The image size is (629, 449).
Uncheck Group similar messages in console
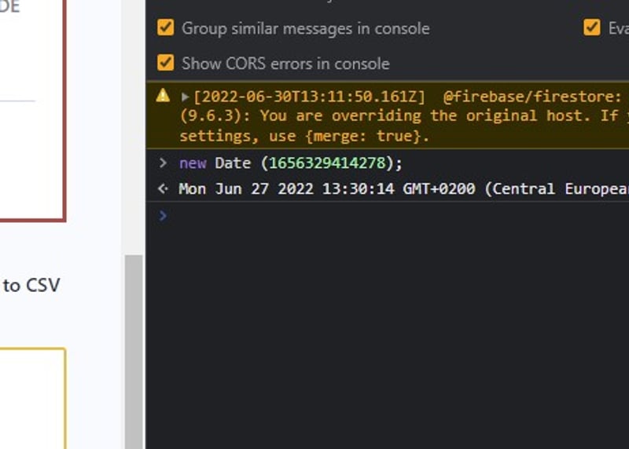tap(165, 28)
